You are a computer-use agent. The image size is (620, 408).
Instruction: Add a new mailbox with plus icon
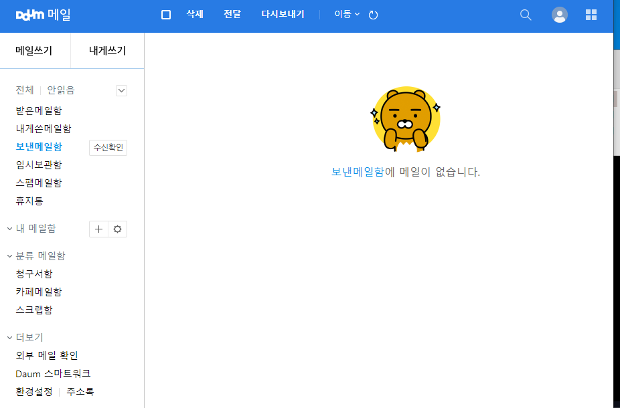point(99,229)
